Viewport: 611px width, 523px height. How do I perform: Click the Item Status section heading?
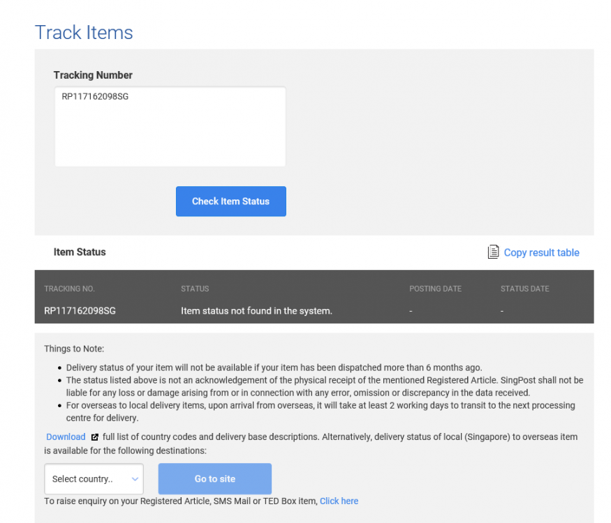click(80, 252)
